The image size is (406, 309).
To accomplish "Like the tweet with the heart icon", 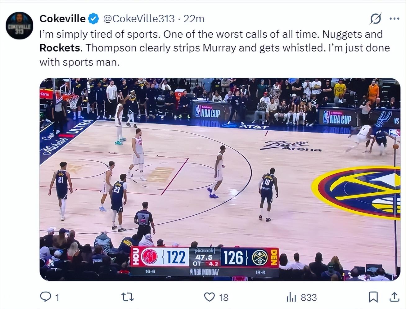I will 210,297.
